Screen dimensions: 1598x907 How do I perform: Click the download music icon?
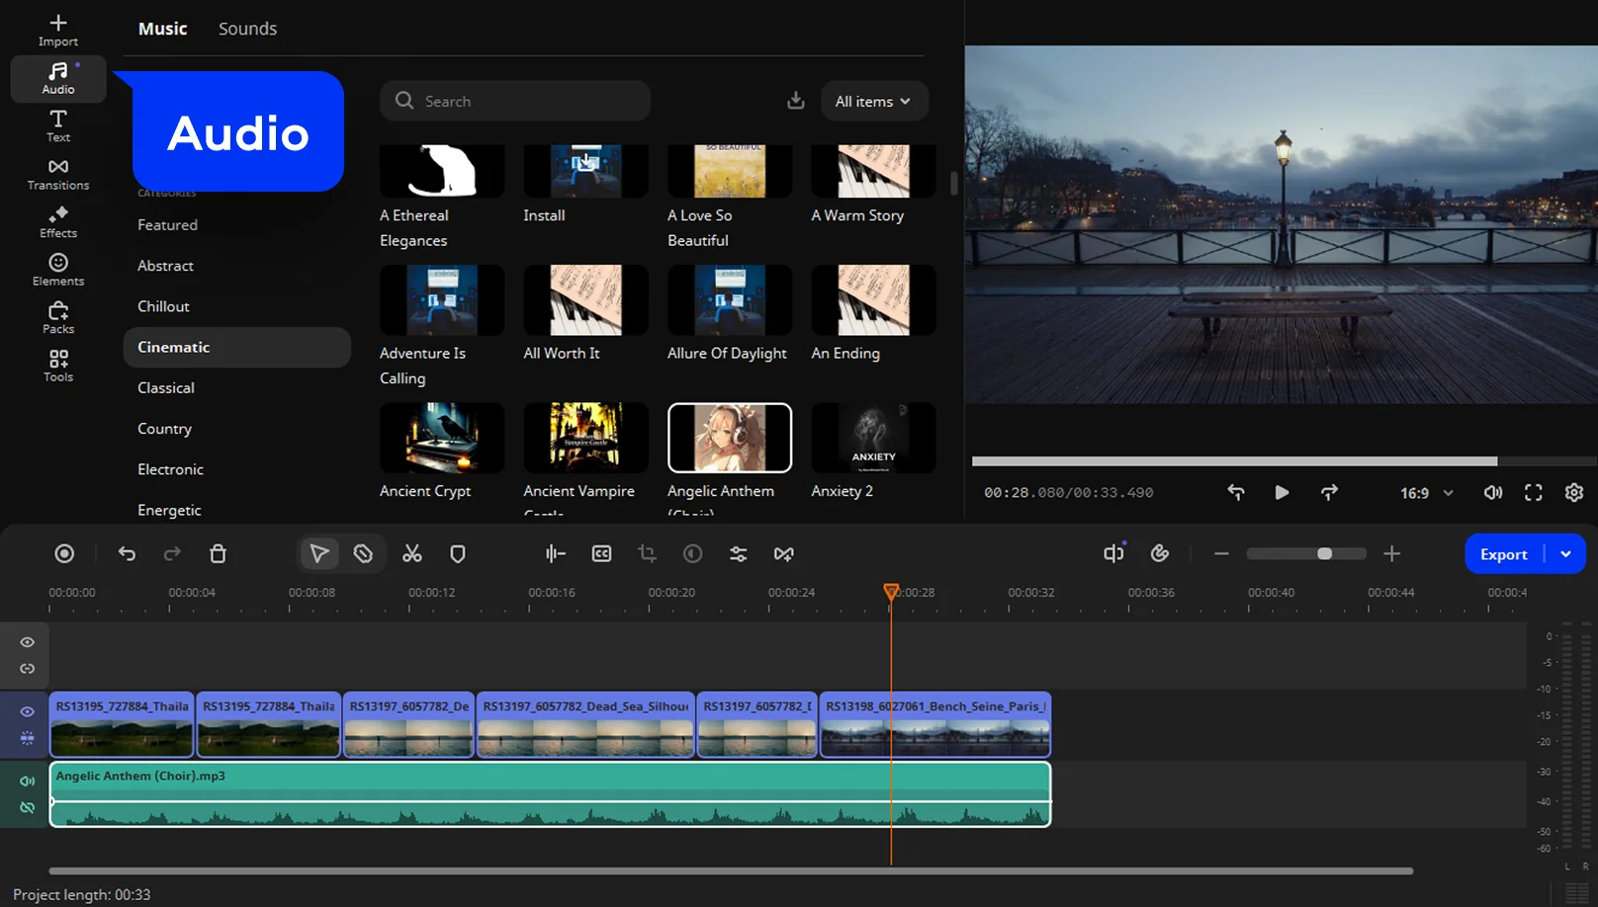click(x=795, y=101)
